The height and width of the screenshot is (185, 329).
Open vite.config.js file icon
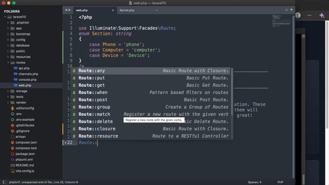coord(12,171)
